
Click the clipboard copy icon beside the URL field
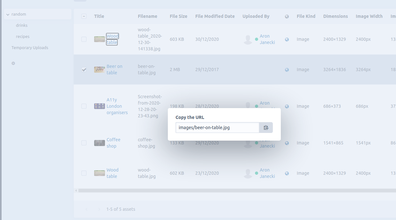[266, 127]
